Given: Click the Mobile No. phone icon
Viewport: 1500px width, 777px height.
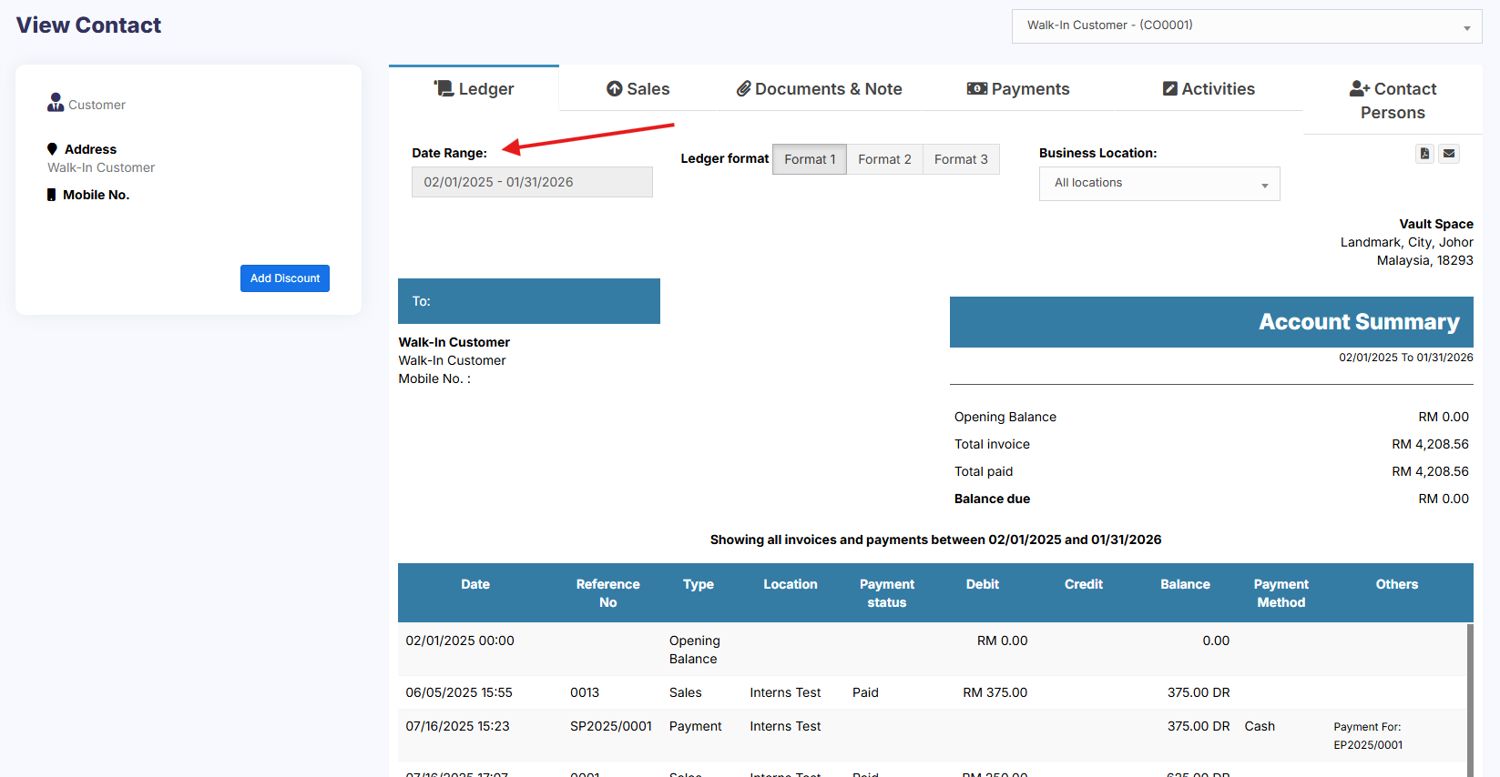Looking at the screenshot, I should pos(52,195).
